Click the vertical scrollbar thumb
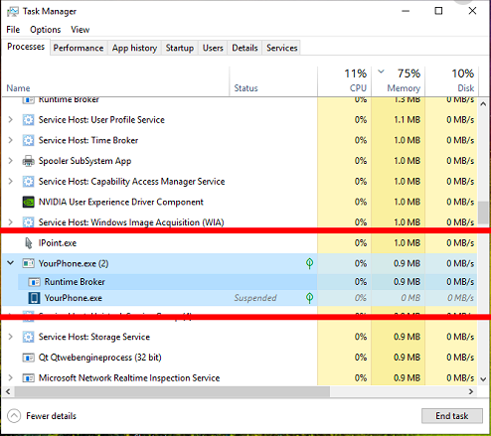The image size is (491, 436). (x=483, y=213)
